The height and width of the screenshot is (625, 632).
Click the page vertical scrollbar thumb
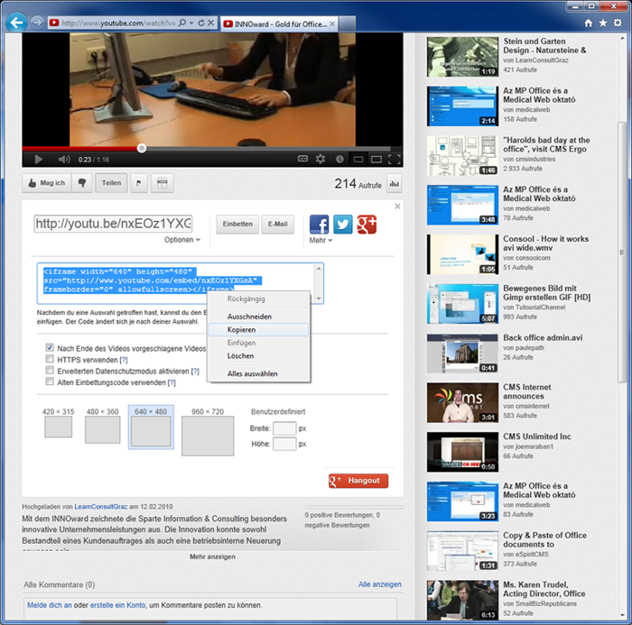click(622, 253)
